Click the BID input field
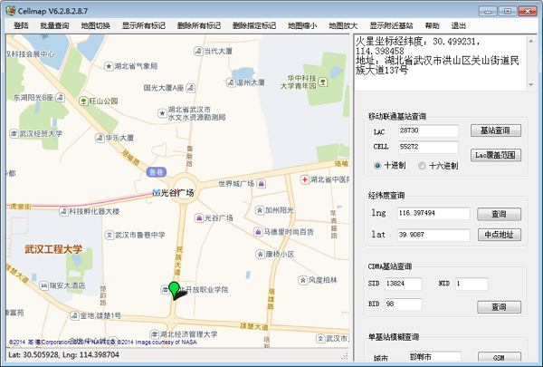The width and height of the screenshot is (543, 367). coord(403,304)
